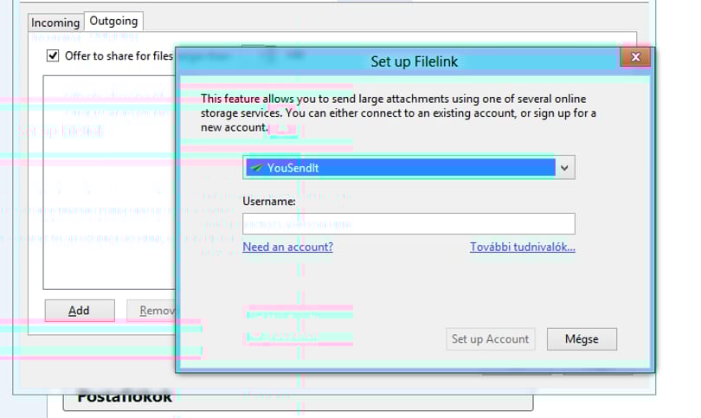Click the Set up Filelink title text
The height and width of the screenshot is (418, 701).
click(414, 61)
